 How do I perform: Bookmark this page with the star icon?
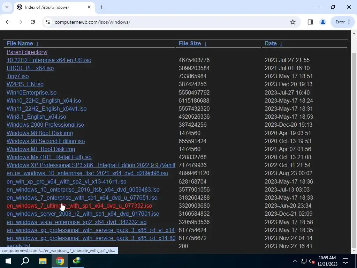click(293, 22)
